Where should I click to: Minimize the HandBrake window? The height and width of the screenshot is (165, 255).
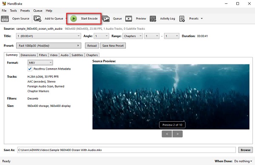click(226, 3)
